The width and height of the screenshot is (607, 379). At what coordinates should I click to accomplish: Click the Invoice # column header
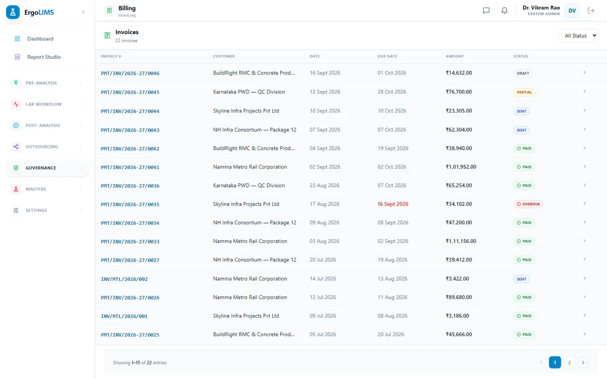111,56
